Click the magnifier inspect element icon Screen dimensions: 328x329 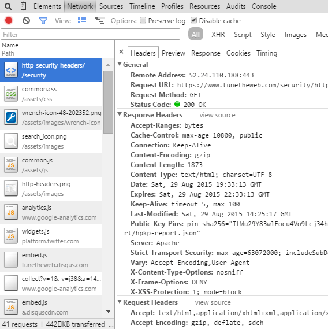(x=8, y=6)
